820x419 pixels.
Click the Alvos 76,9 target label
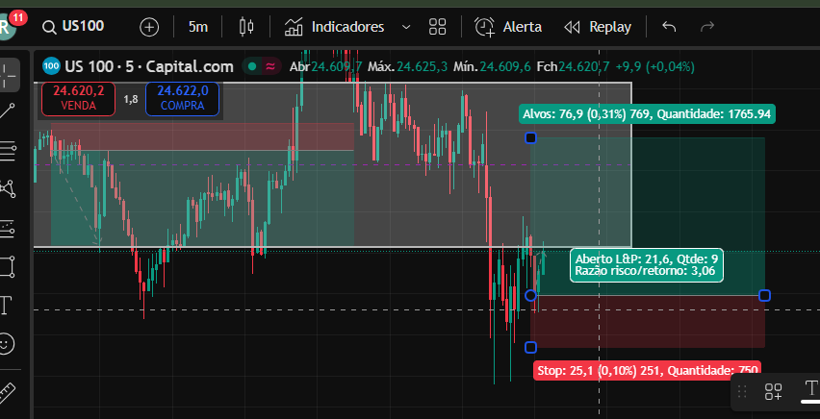point(647,114)
